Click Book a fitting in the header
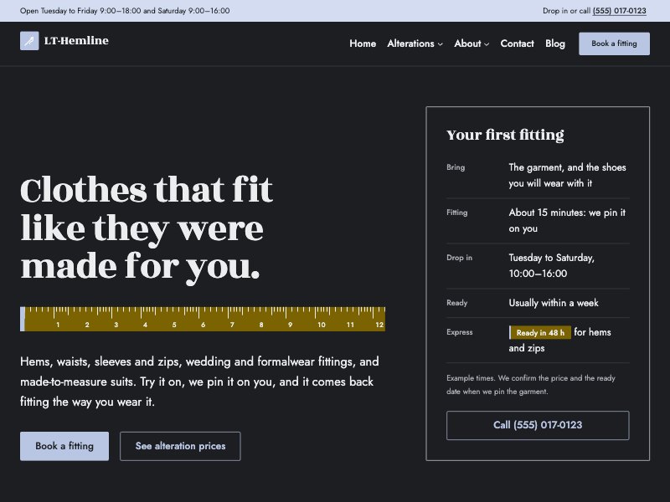Screen dimensions: 670x502 click(614, 44)
